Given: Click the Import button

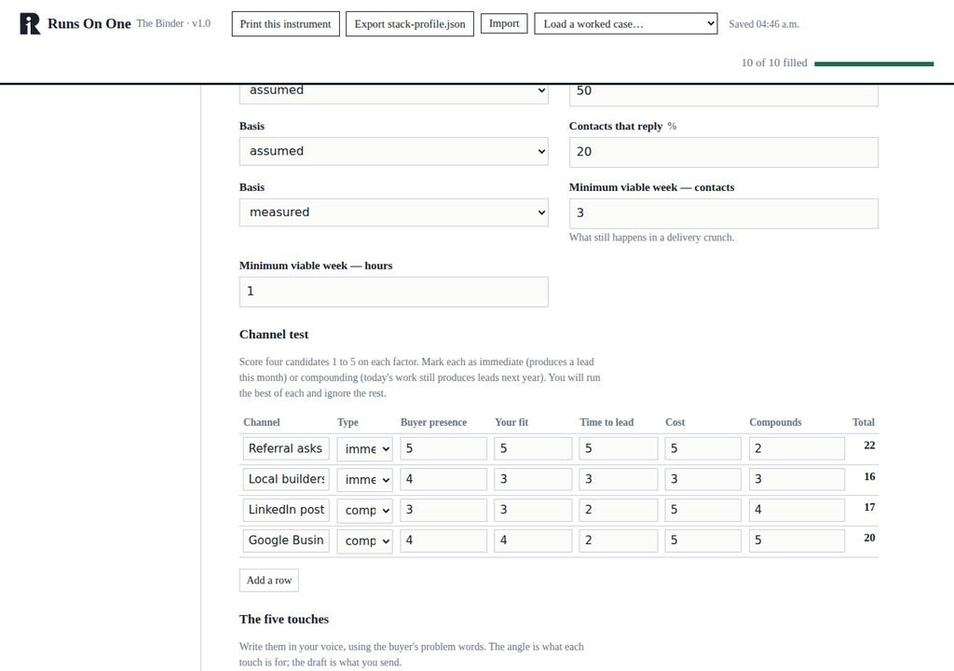Looking at the screenshot, I should [x=504, y=23].
